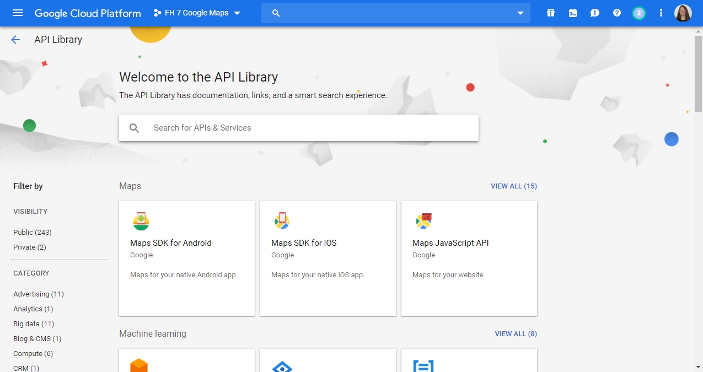Open the three-dot settings menu

point(661,13)
